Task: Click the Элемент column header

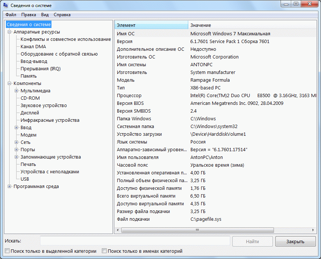Action: [x=151, y=25]
